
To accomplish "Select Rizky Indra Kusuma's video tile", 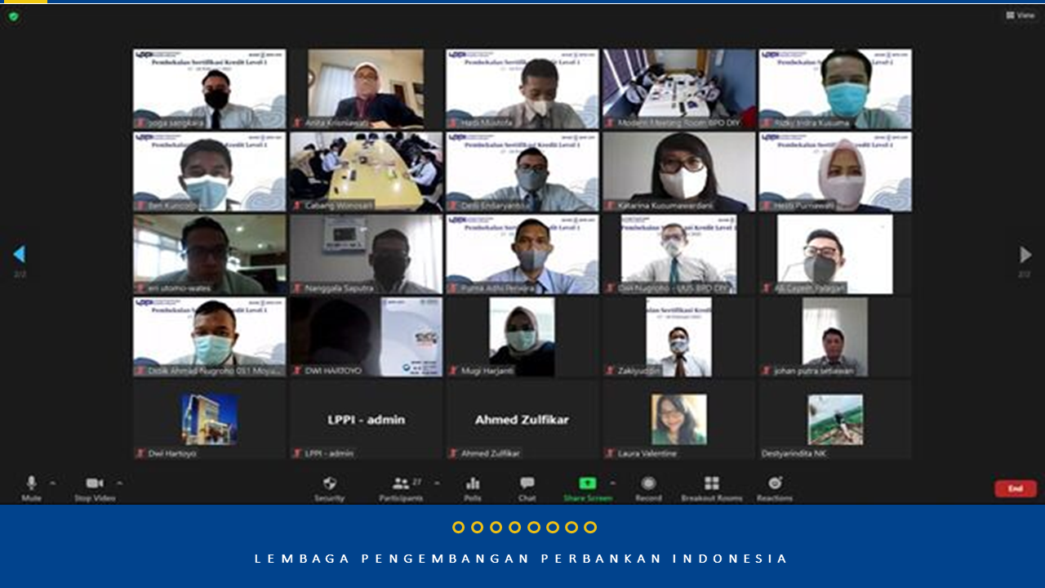I will point(835,89).
